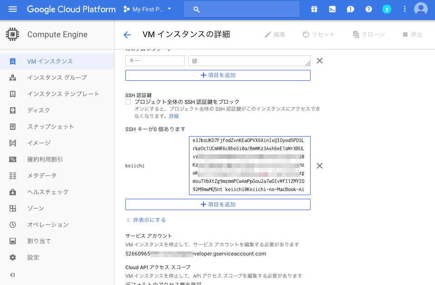Add an SSH key item
Screen dimensions: 435x285
click(218, 205)
